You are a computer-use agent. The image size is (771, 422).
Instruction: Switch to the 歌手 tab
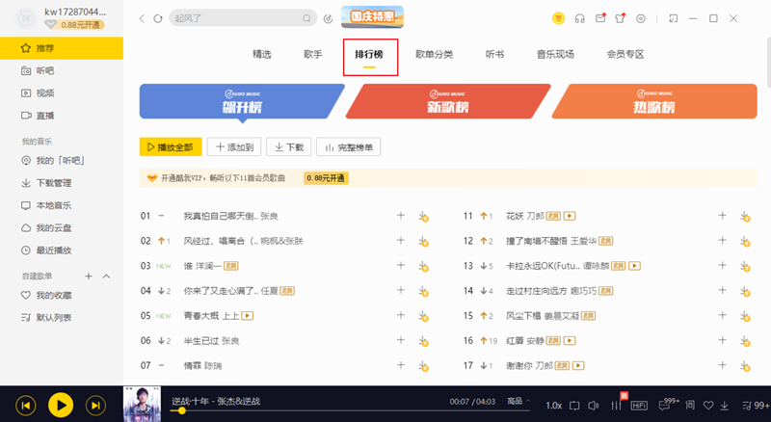313,54
